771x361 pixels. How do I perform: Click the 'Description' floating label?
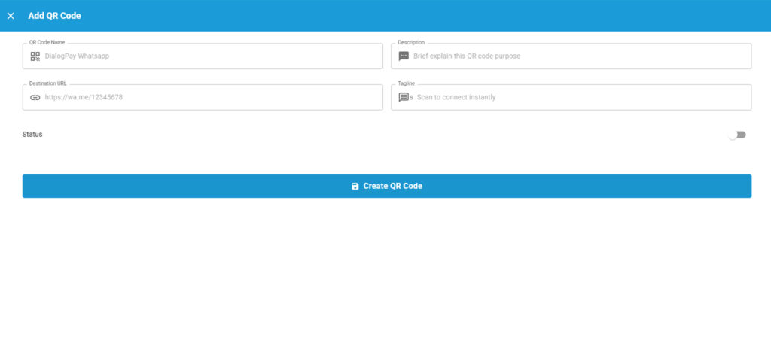[x=411, y=43]
